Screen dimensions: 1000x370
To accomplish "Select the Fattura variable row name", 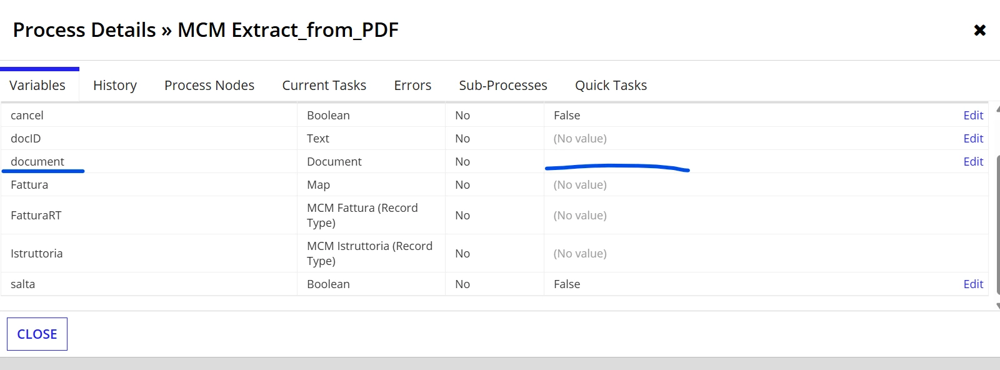I will pyautogui.click(x=29, y=184).
